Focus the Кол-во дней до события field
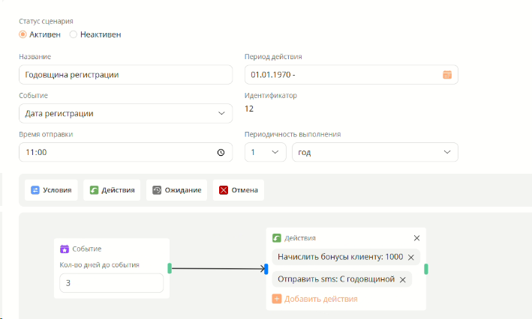Screen dimensions: 532x319 click(x=112, y=283)
